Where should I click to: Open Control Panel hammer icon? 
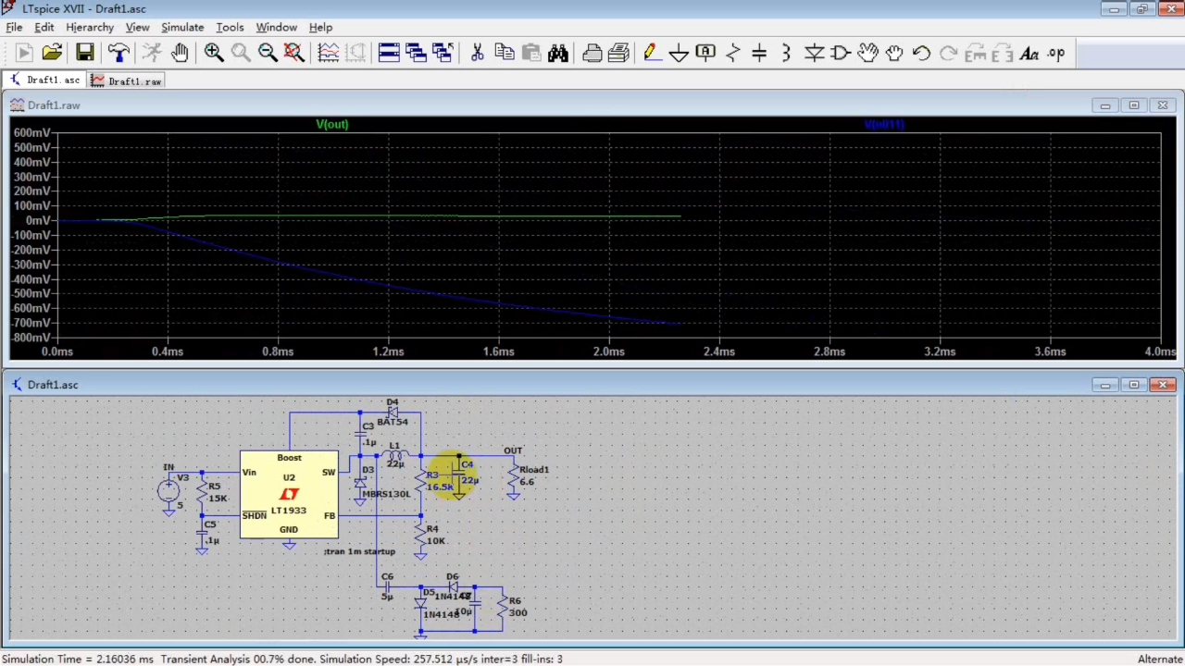point(118,53)
